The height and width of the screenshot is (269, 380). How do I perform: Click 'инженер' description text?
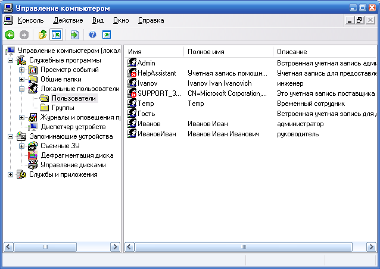tap(290, 83)
